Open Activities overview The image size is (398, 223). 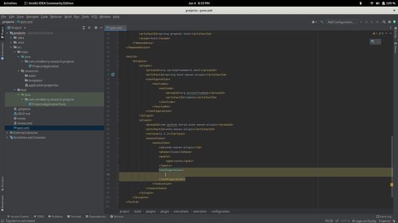pyautogui.click(x=10, y=3)
